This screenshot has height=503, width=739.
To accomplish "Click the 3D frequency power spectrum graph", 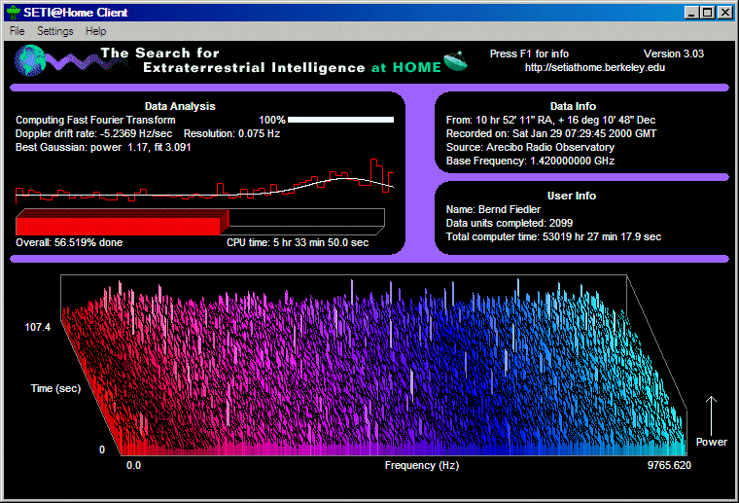I will tap(373, 366).
